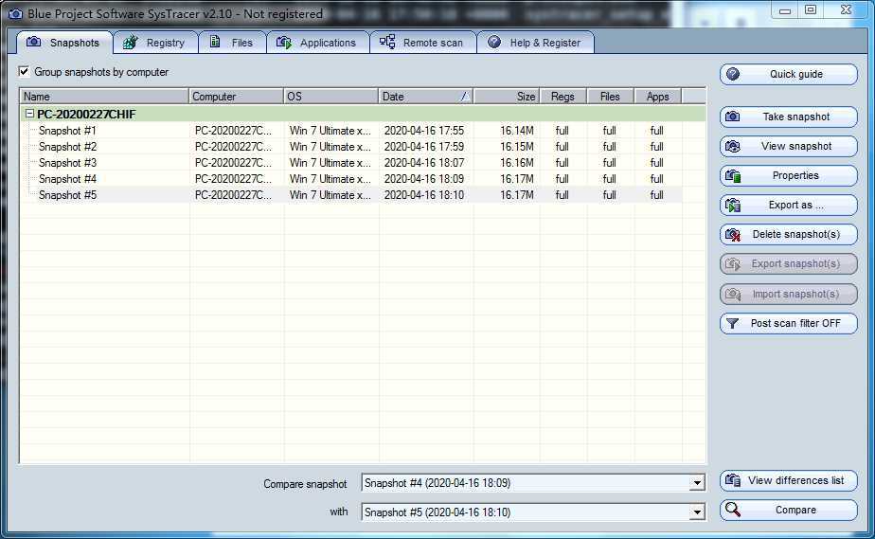Click the Registry tab icon

click(130, 42)
